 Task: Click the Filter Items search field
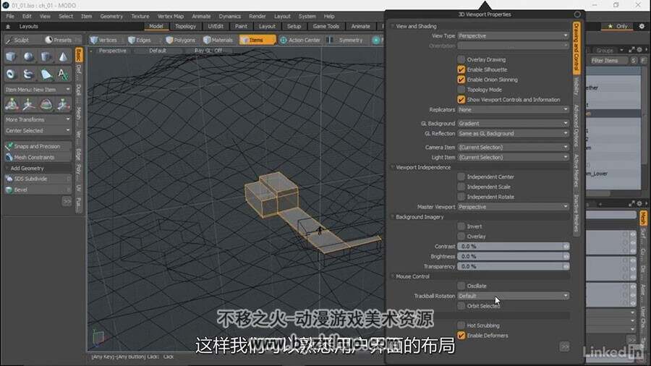tap(609, 61)
